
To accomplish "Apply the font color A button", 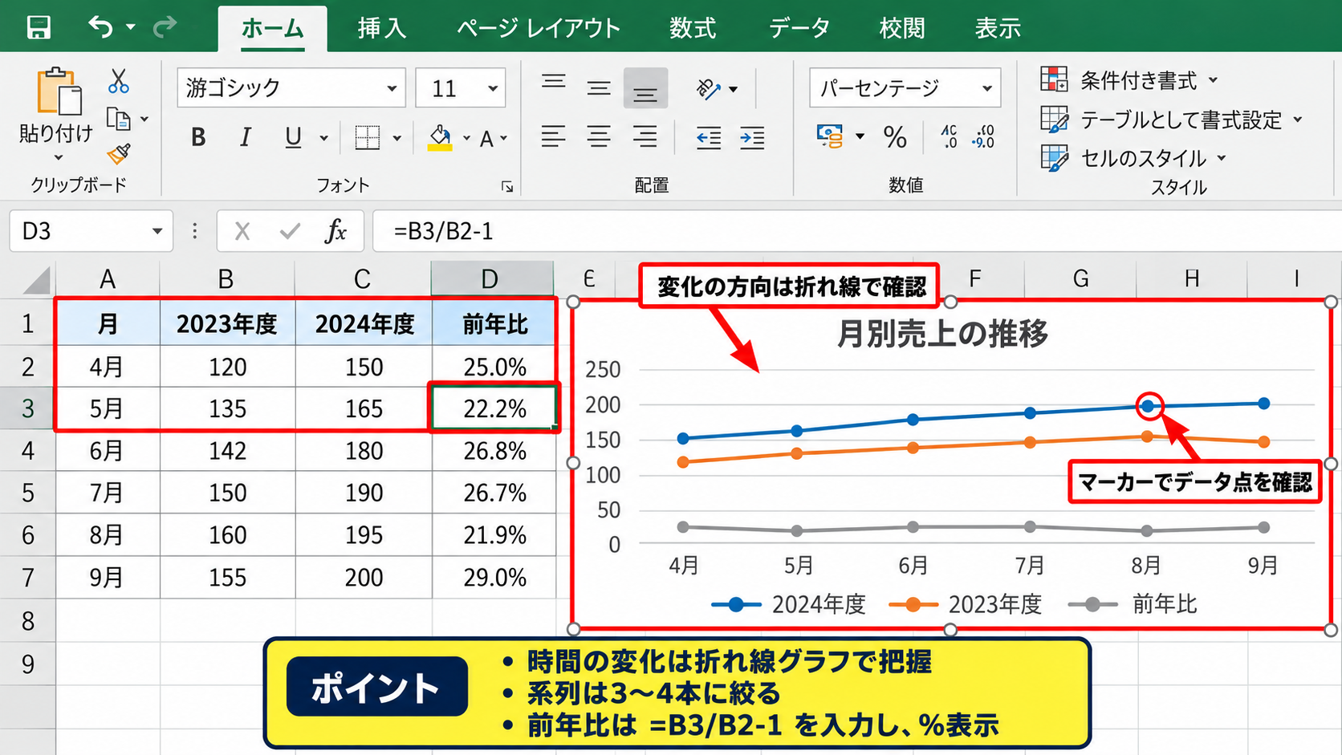I will coord(486,139).
